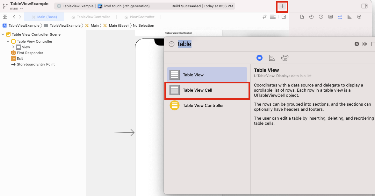Viewport: 375px width, 196px height.
Task: Click the code review arrows icon
Action: [x=264, y=17]
